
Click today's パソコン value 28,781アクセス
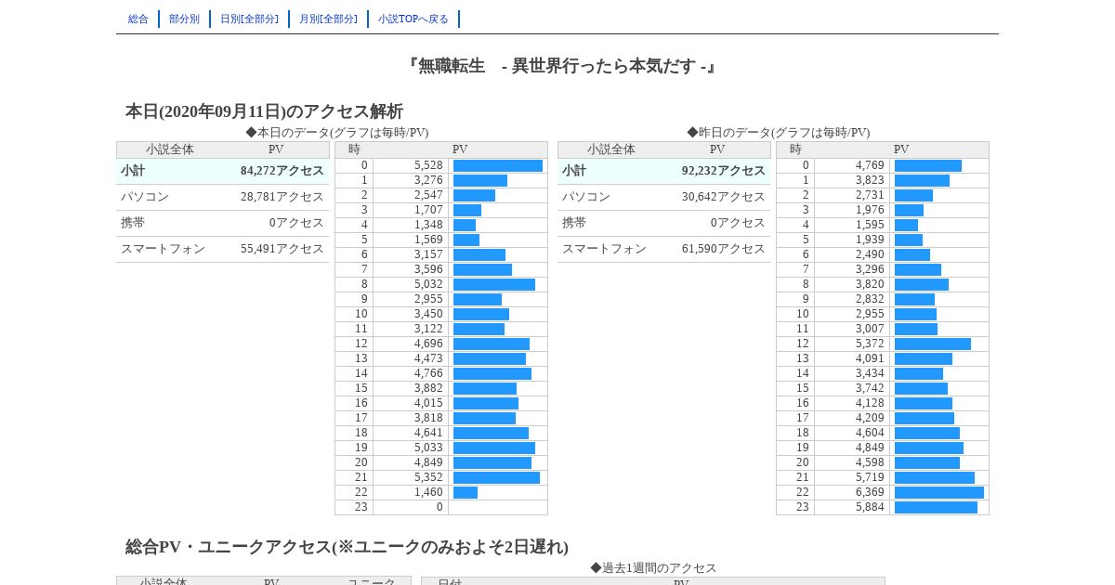[x=282, y=197]
